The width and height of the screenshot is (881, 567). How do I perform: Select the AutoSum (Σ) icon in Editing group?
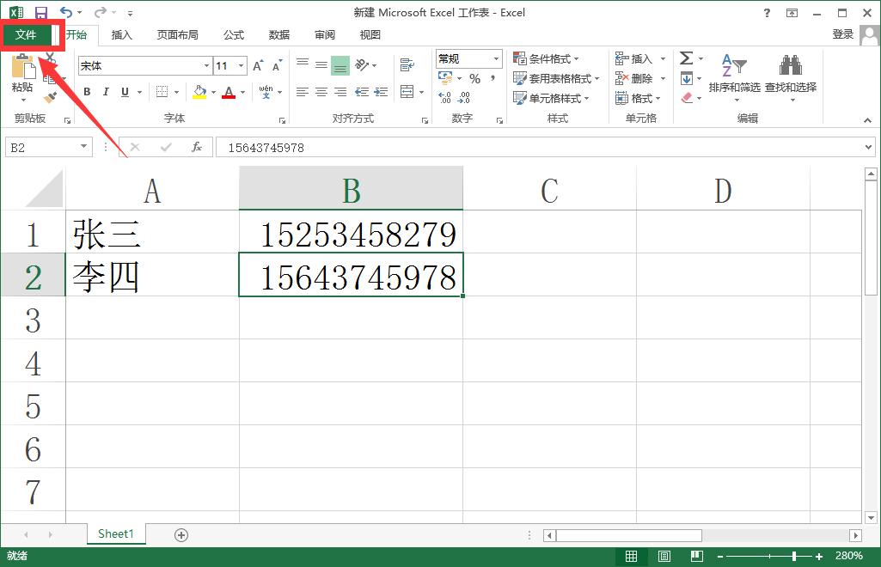[688, 58]
